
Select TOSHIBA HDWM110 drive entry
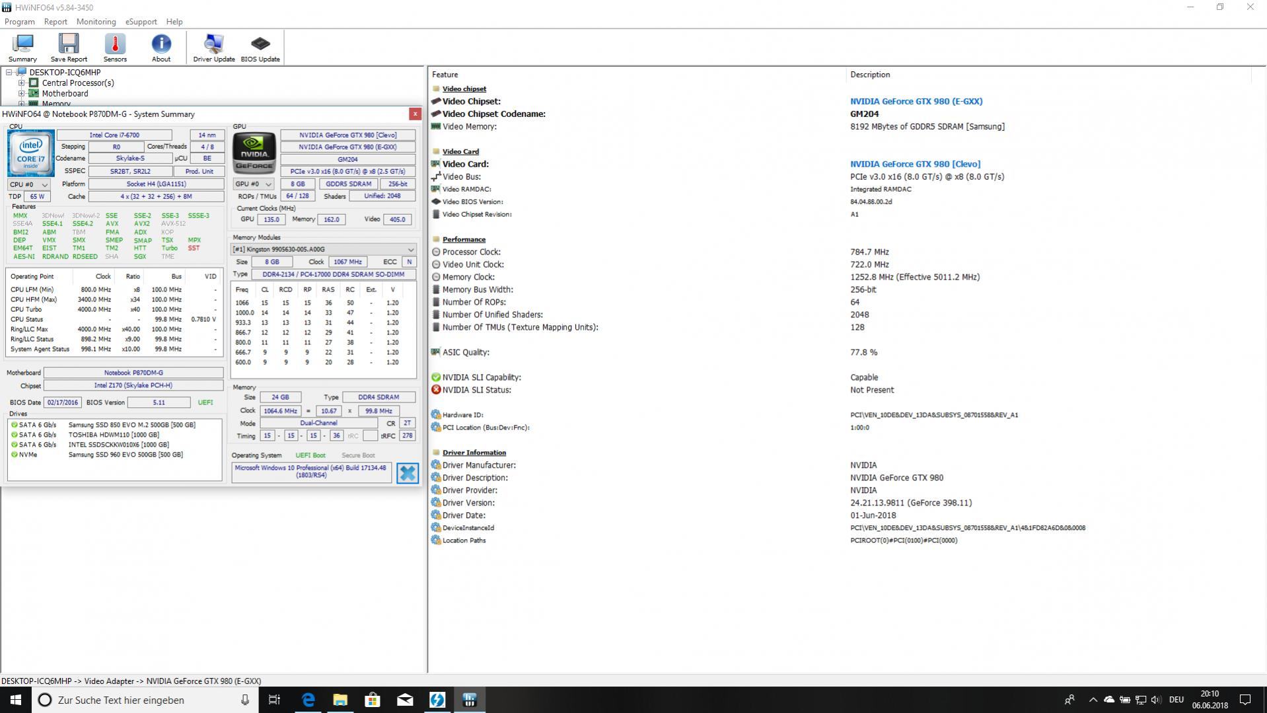[x=114, y=435]
